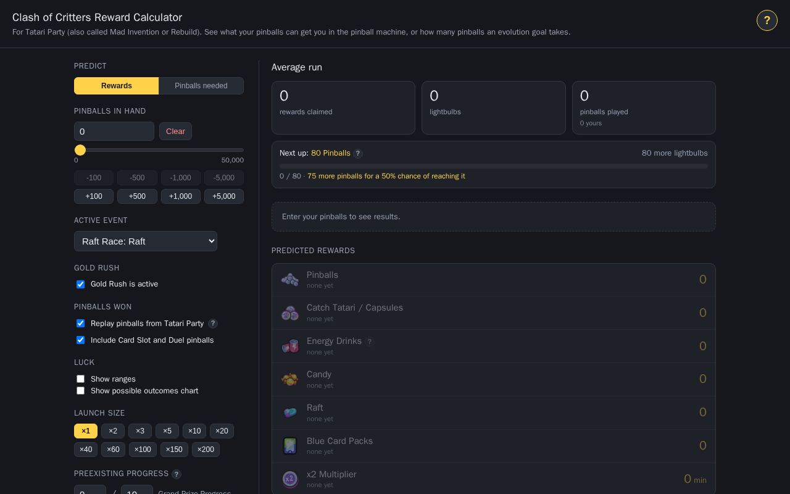Click help icon beside Replay pinballs option
790x494 pixels.
213,324
